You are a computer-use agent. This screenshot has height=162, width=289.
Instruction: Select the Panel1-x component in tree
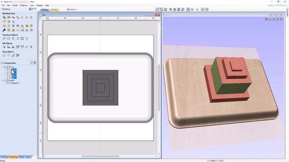pyautogui.click(x=15, y=83)
